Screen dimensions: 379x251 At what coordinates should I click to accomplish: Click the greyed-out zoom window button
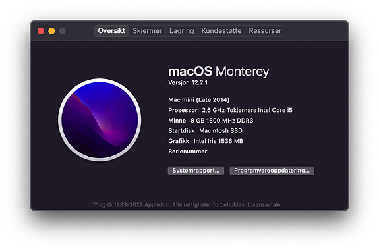pyautogui.click(x=63, y=31)
